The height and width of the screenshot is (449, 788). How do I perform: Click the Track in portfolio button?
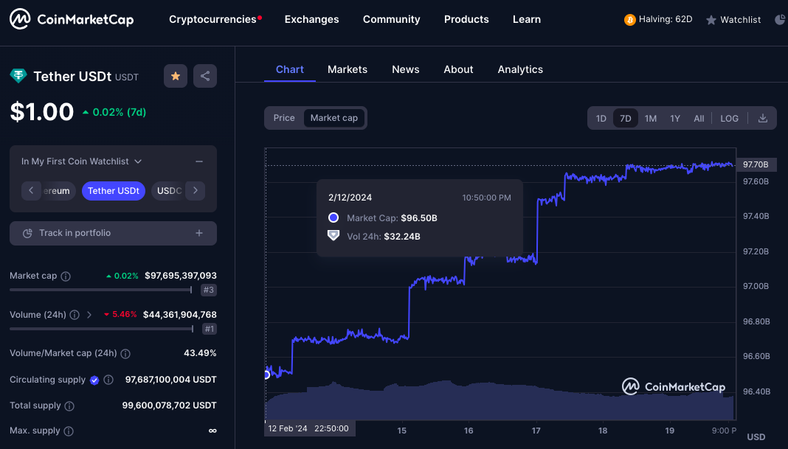113,233
